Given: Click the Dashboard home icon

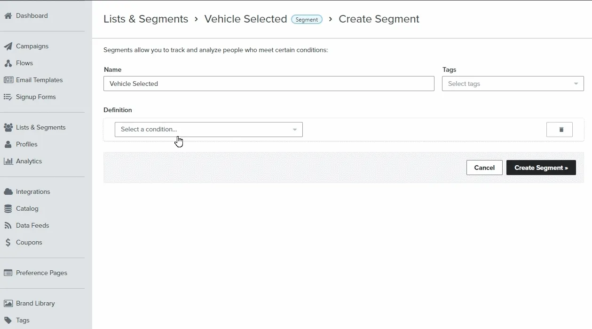Looking at the screenshot, I should coord(8,15).
